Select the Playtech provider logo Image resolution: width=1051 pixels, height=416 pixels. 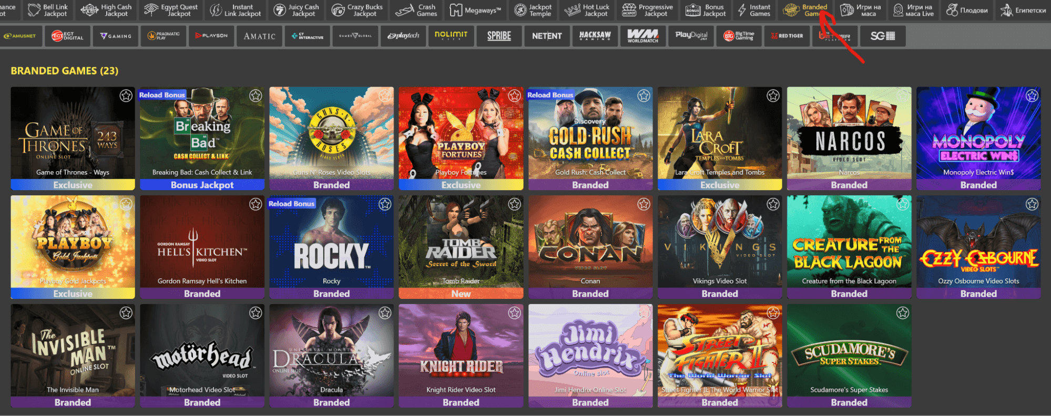click(x=403, y=36)
